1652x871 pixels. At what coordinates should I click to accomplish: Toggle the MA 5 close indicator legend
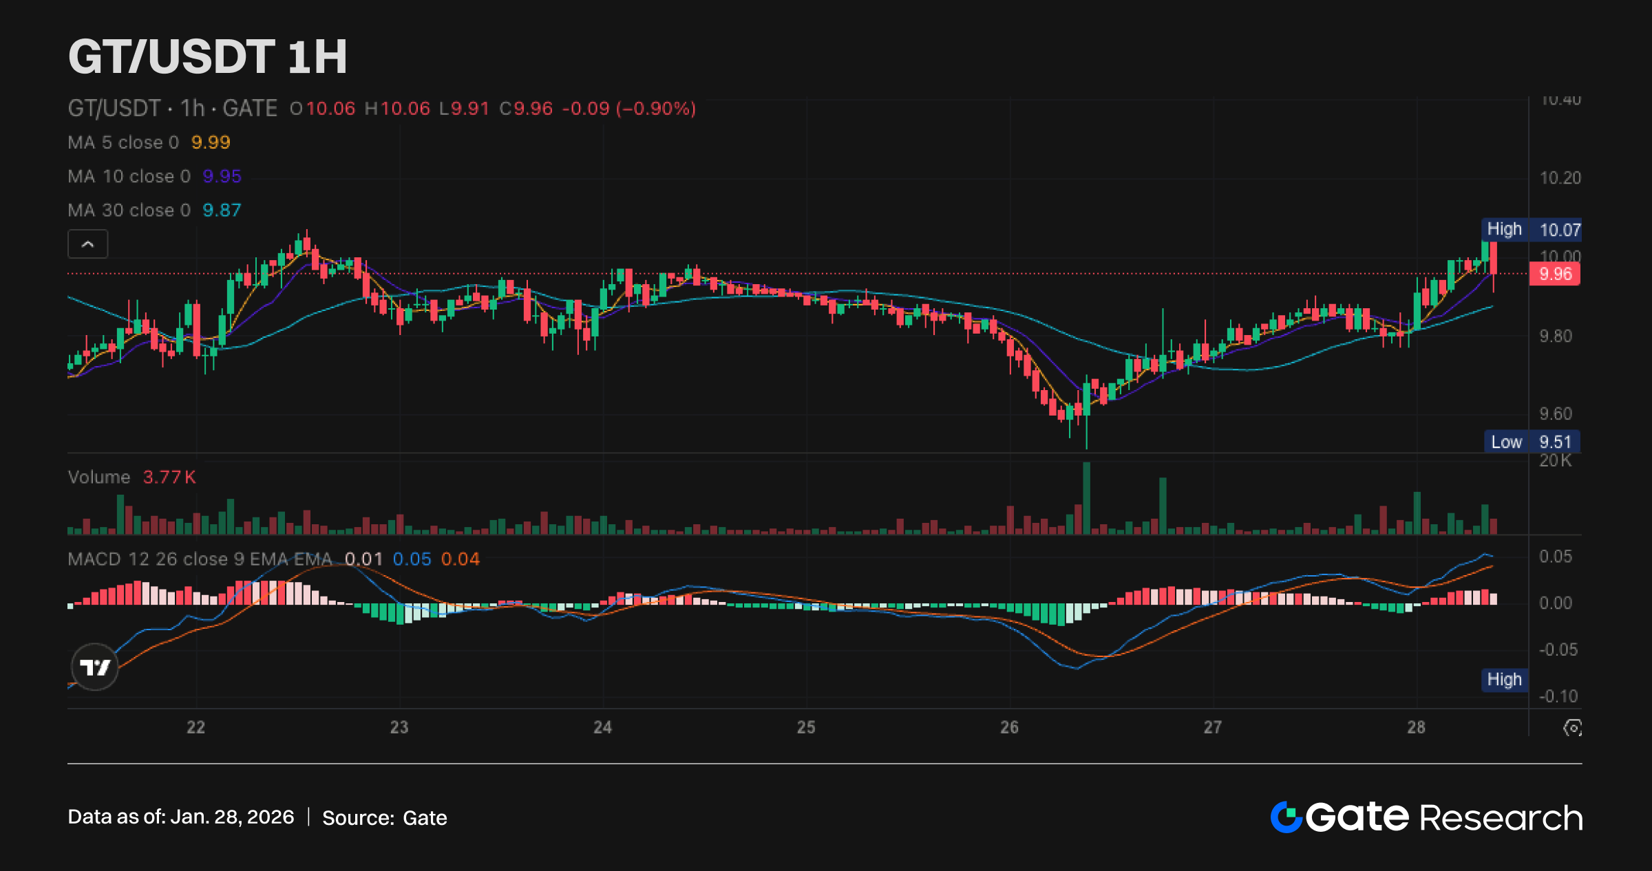[x=123, y=142]
